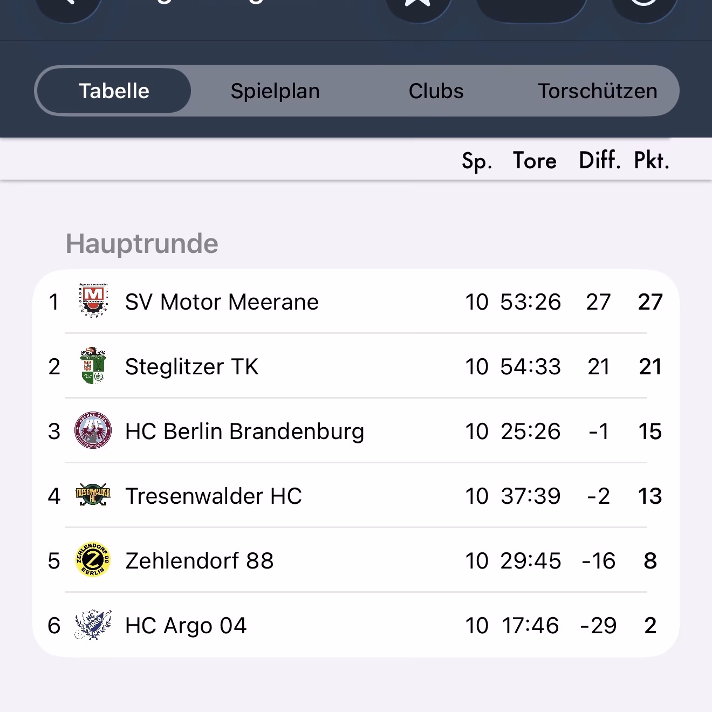Image resolution: width=712 pixels, height=712 pixels.
Task: Open the Clubs tab
Action: (436, 91)
